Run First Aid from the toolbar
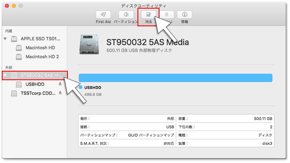The image size is (290, 163). (x=103, y=15)
